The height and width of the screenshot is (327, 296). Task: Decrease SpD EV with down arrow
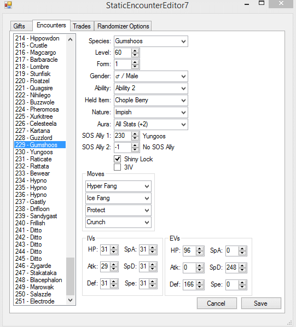tap(242, 270)
